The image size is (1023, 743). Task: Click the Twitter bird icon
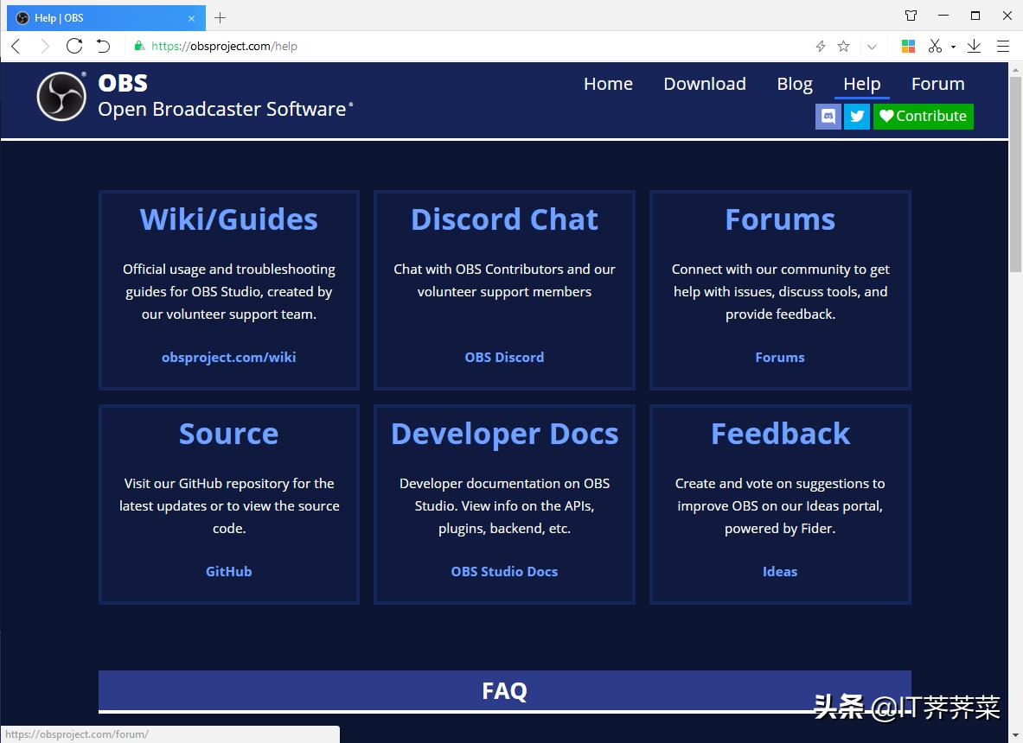(x=856, y=116)
